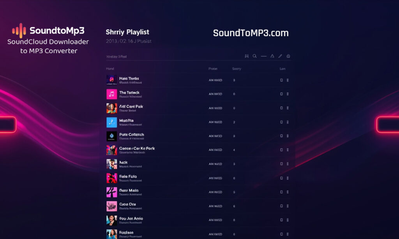
Task: Expand options menu for "Cata Ora" row
Action: coord(288,206)
